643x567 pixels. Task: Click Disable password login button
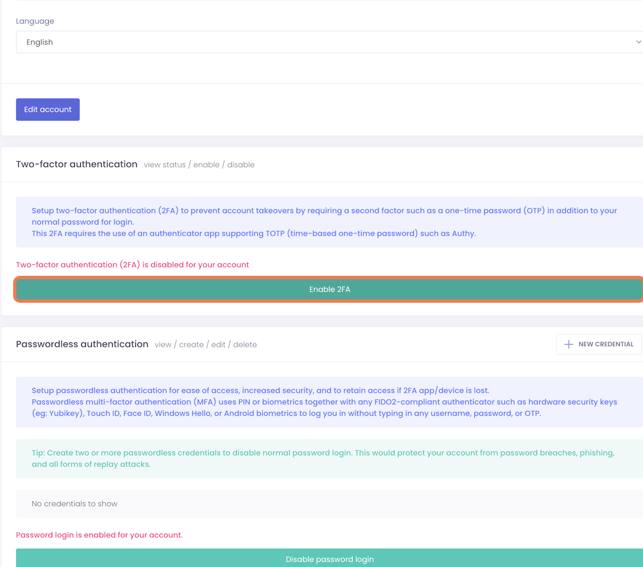coord(329,559)
